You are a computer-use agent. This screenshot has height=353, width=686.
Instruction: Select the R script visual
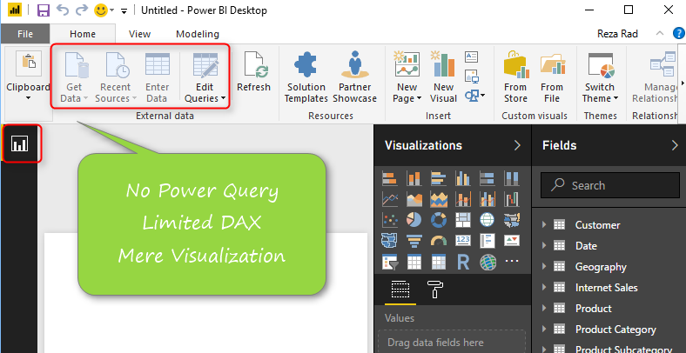coord(463,262)
